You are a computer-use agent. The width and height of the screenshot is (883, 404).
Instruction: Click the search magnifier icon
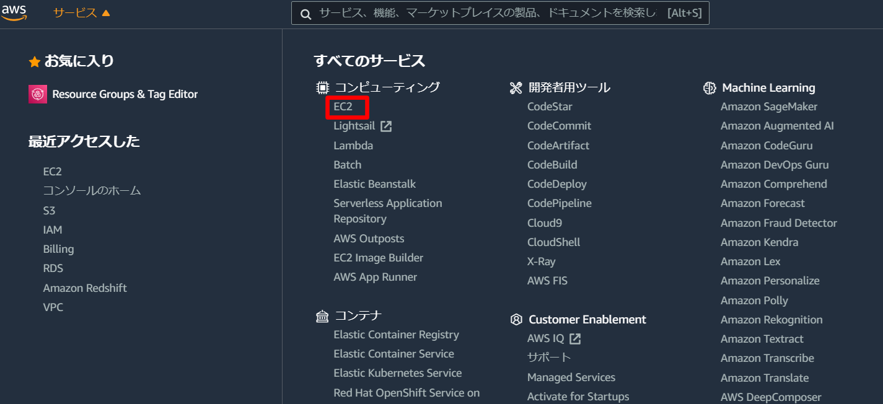tap(305, 14)
